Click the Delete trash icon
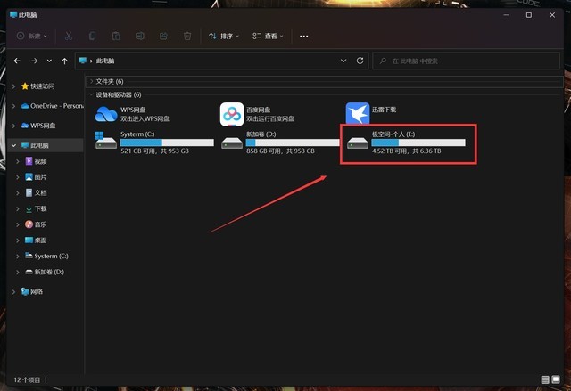Image resolution: width=571 pixels, height=391 pixels. 187,36
